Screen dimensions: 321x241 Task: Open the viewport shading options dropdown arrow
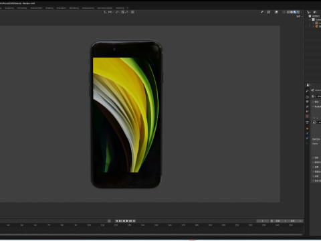click(x=302, y=12)
